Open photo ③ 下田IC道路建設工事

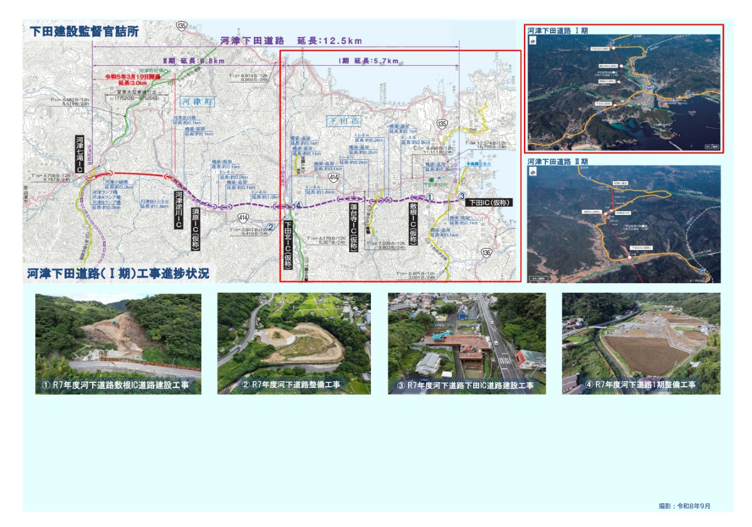pos(466,343)
